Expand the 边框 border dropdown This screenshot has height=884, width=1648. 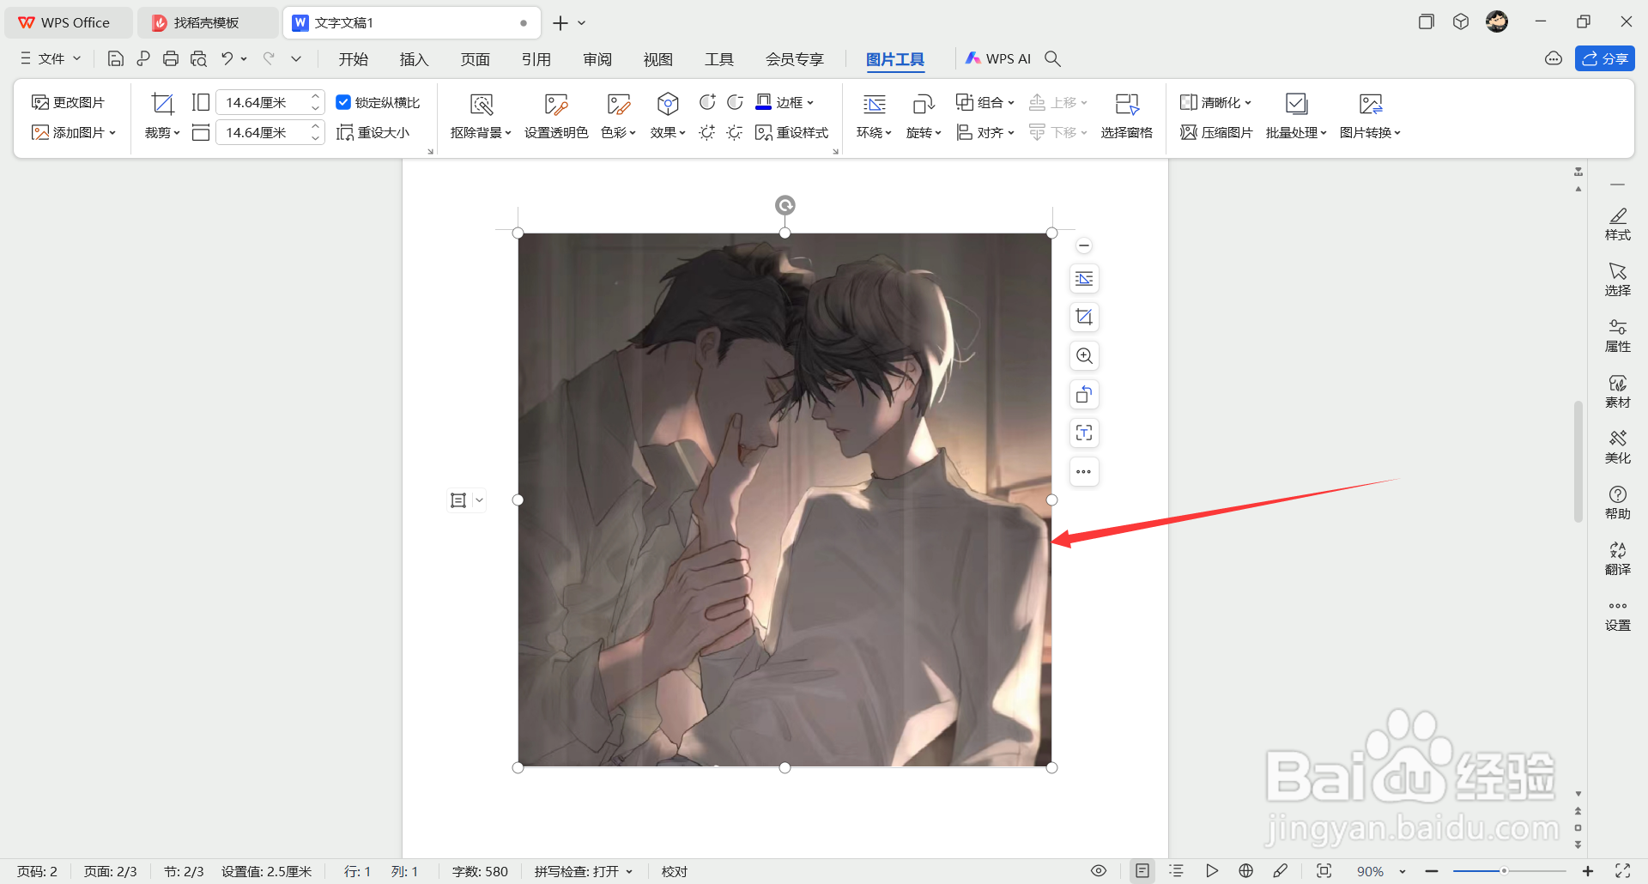click(810, 103)
